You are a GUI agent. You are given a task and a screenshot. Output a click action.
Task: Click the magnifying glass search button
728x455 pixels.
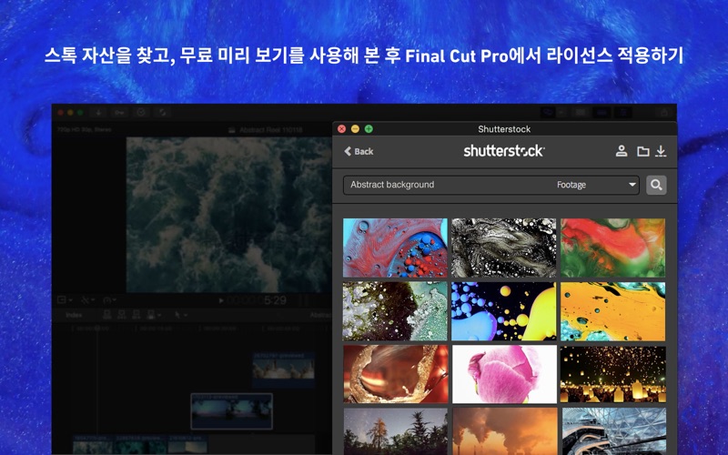[656, 185]
